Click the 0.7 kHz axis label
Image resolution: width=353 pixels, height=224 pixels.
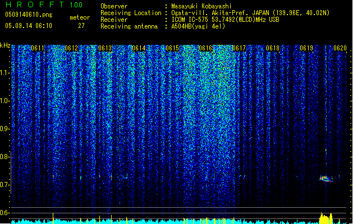tap(5, 185)
